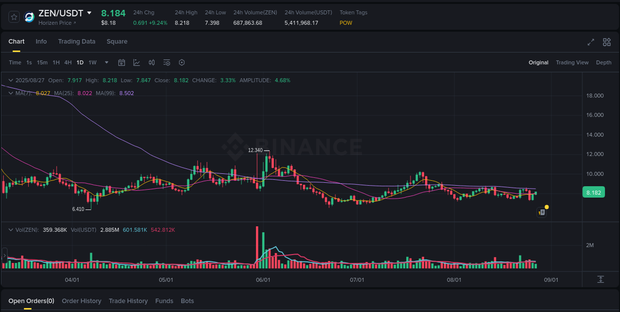Select the 1W timeframe
This screenshot has height=312, width=620.
[x=92, y=62]
